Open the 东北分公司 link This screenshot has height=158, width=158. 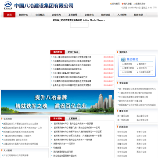pos(122,156)
